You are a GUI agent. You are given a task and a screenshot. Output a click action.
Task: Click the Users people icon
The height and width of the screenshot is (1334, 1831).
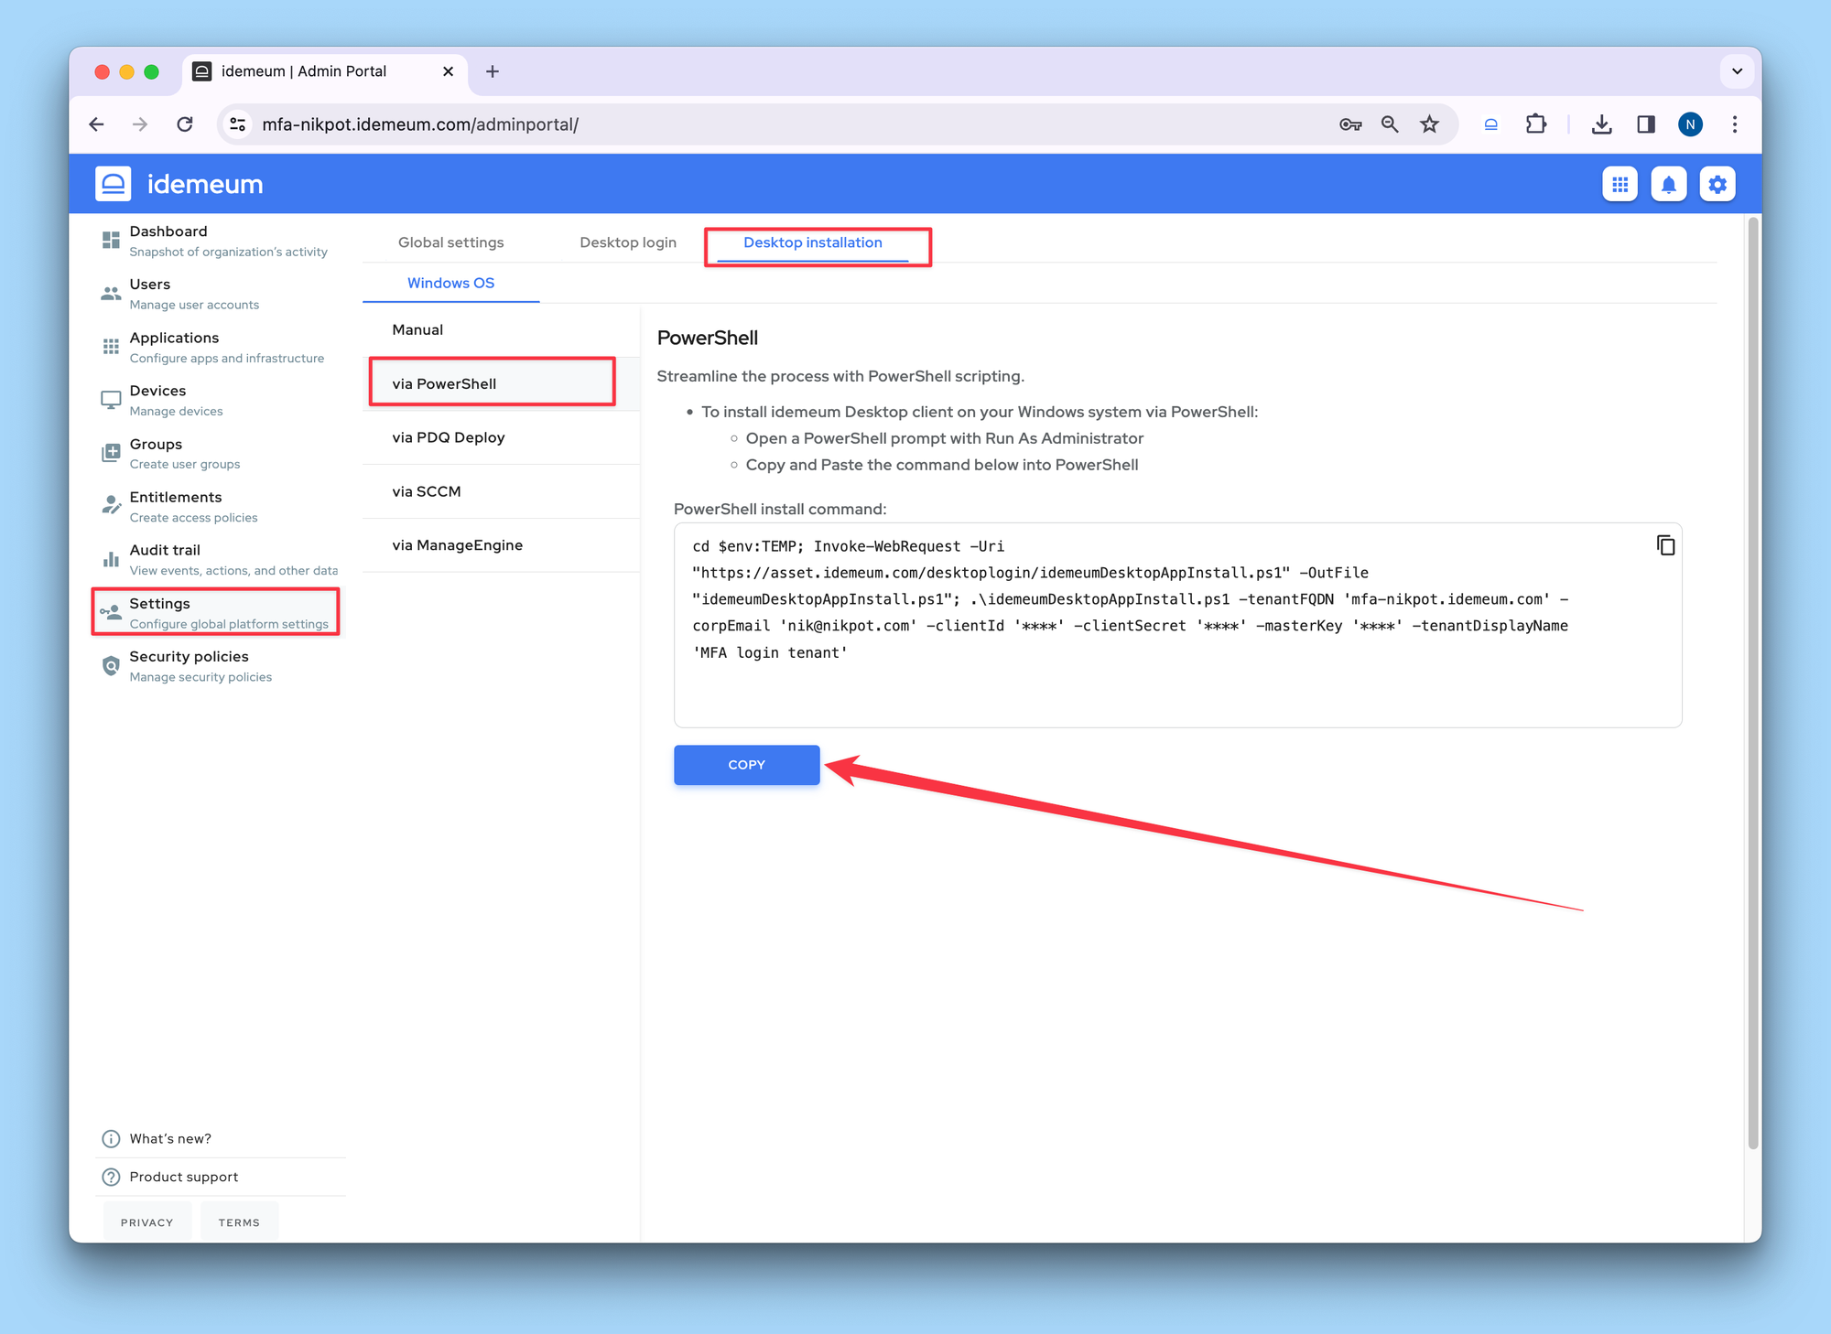tap(111, 294)
